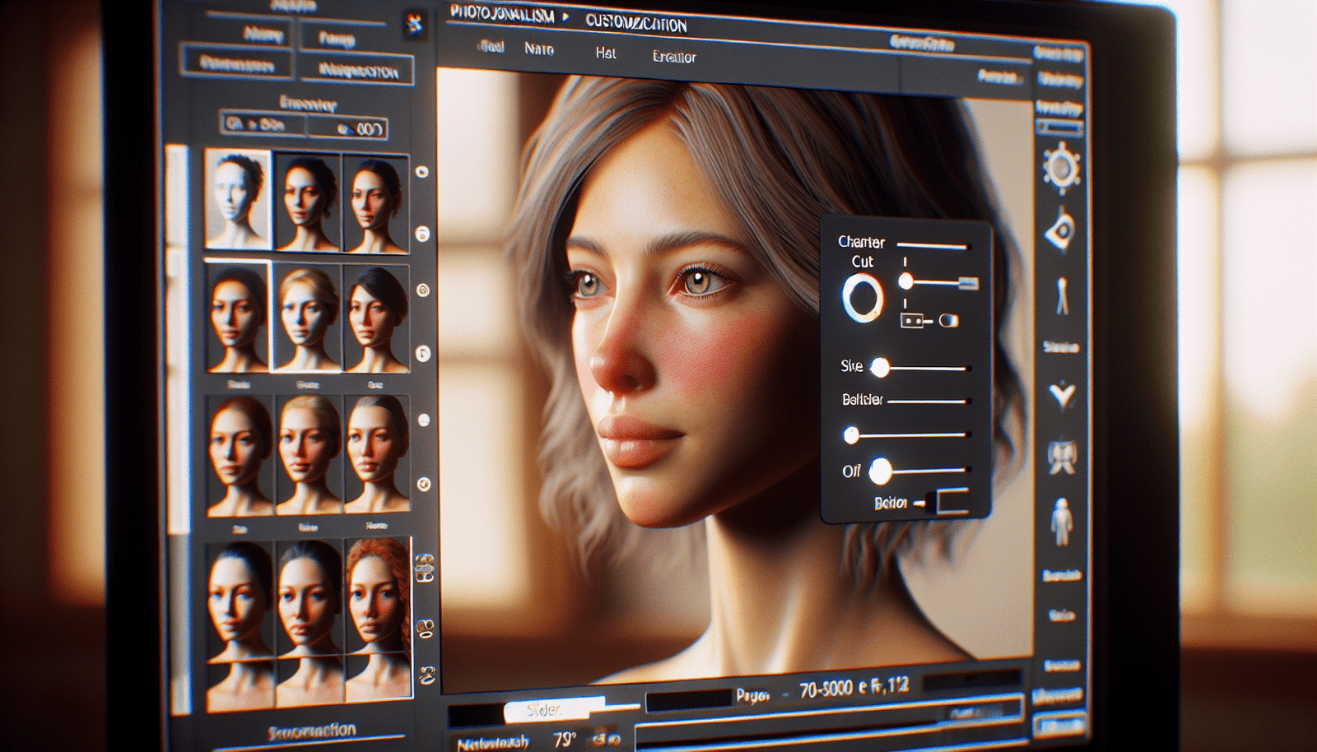Viewport: 1317px width, 752px height.
Task: Open the Nare tab
Action: 539,49
